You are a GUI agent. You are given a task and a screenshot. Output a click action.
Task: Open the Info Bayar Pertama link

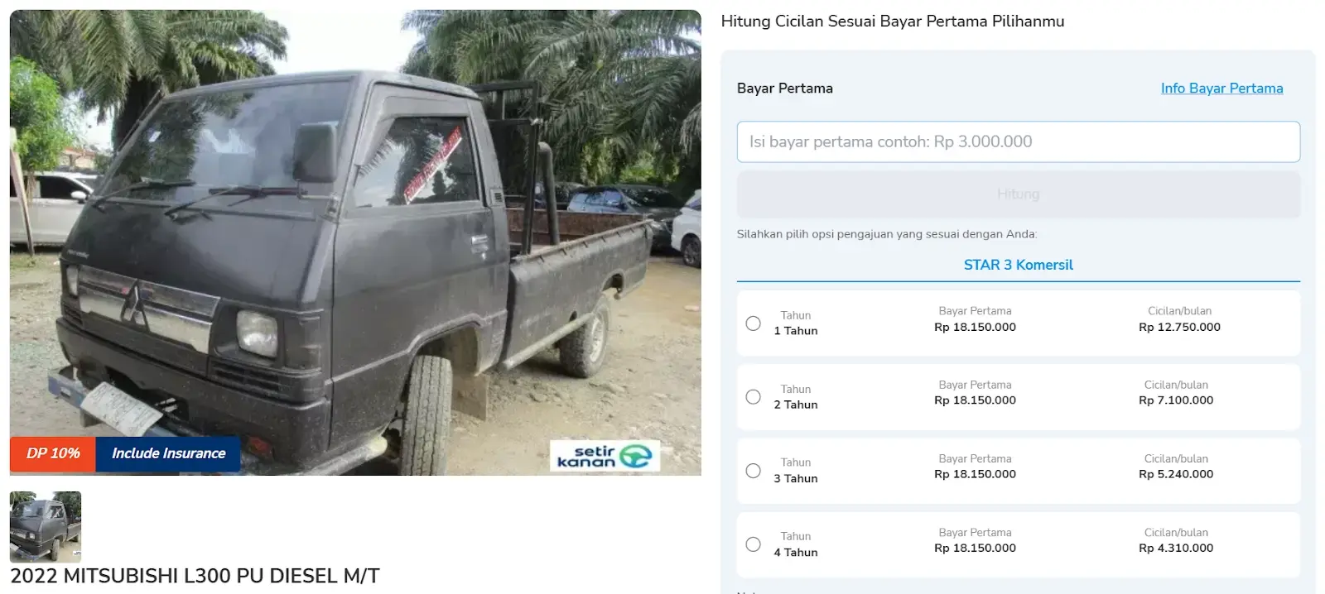(1221, 89)
